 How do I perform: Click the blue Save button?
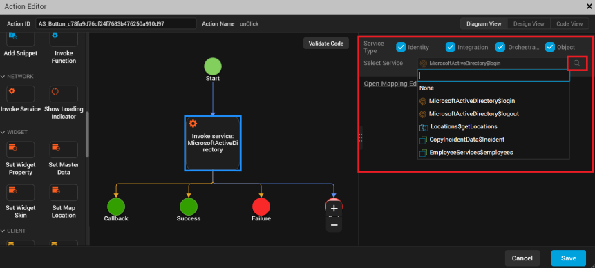[569, 258]
